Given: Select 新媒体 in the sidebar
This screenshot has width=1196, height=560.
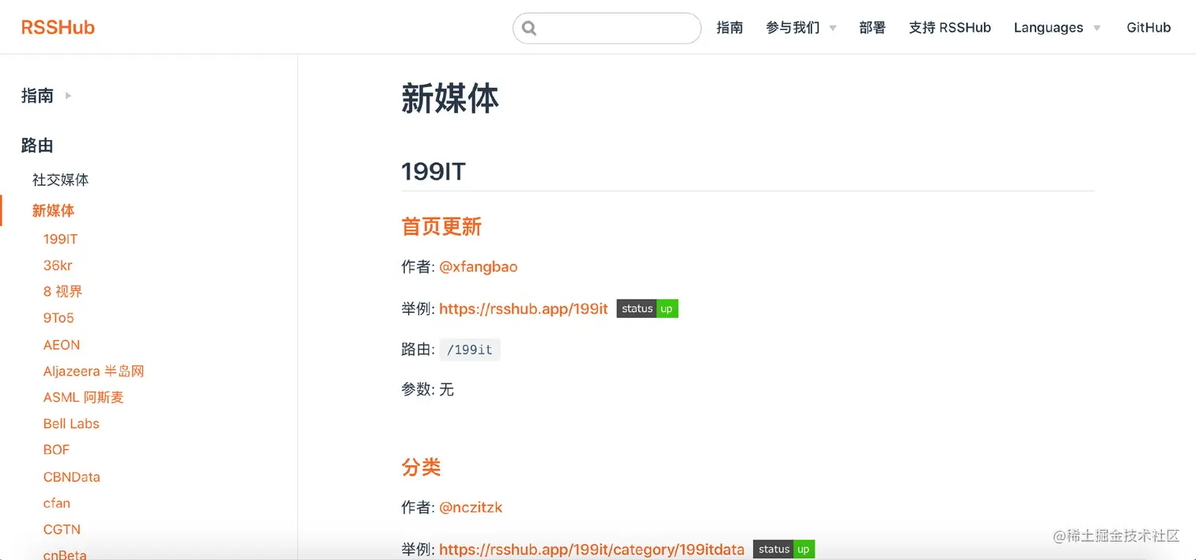Looking at the screenshot, I should pyautogui.click(x=53, y=210).
